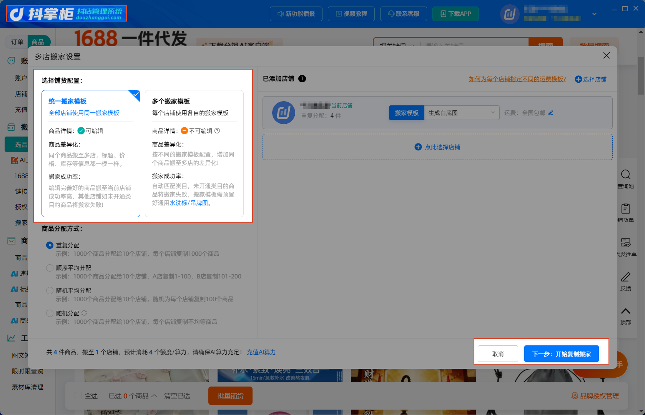
Task: Click the 1688 AI icon in sidebar
Action: point(15,160)
